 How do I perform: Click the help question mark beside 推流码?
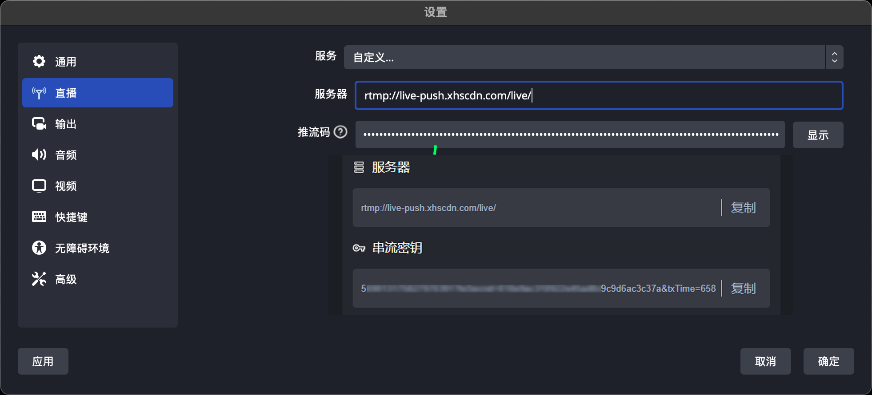340,132
